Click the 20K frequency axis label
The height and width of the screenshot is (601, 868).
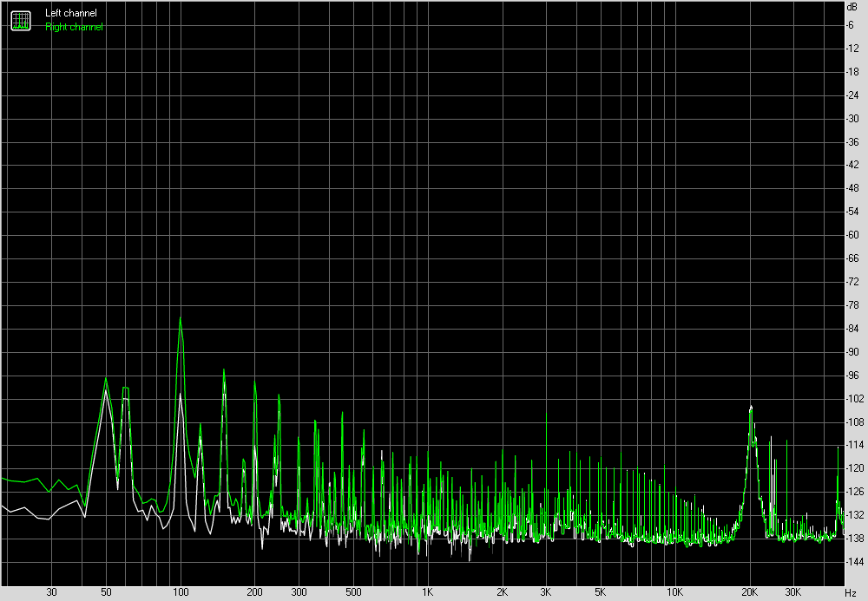(x=749, y=592)
